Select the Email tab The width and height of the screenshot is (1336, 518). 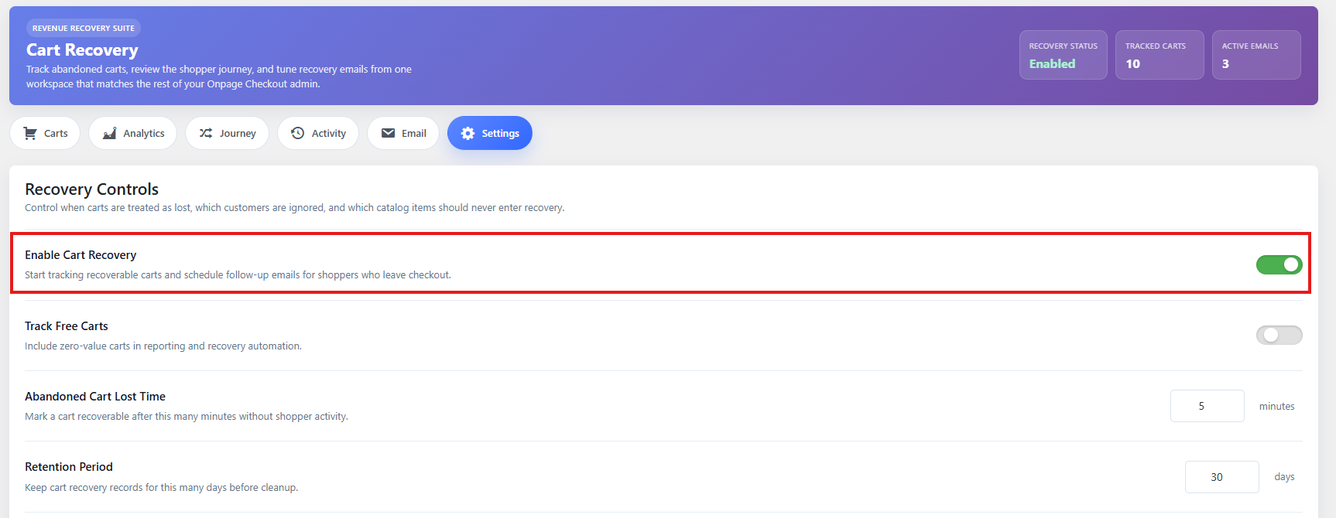[x=403, y=133]
